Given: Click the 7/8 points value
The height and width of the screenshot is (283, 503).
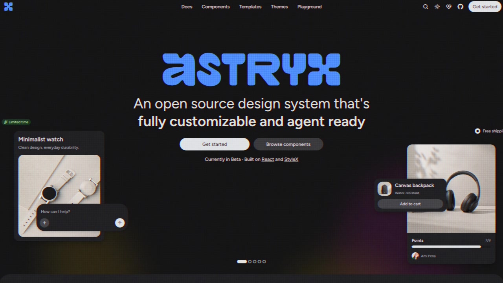Looking at the screenshot, I should point(488,240).
